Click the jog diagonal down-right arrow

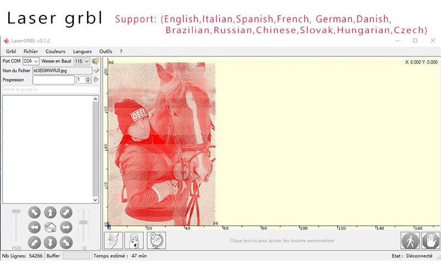click(x=66, y=242)
